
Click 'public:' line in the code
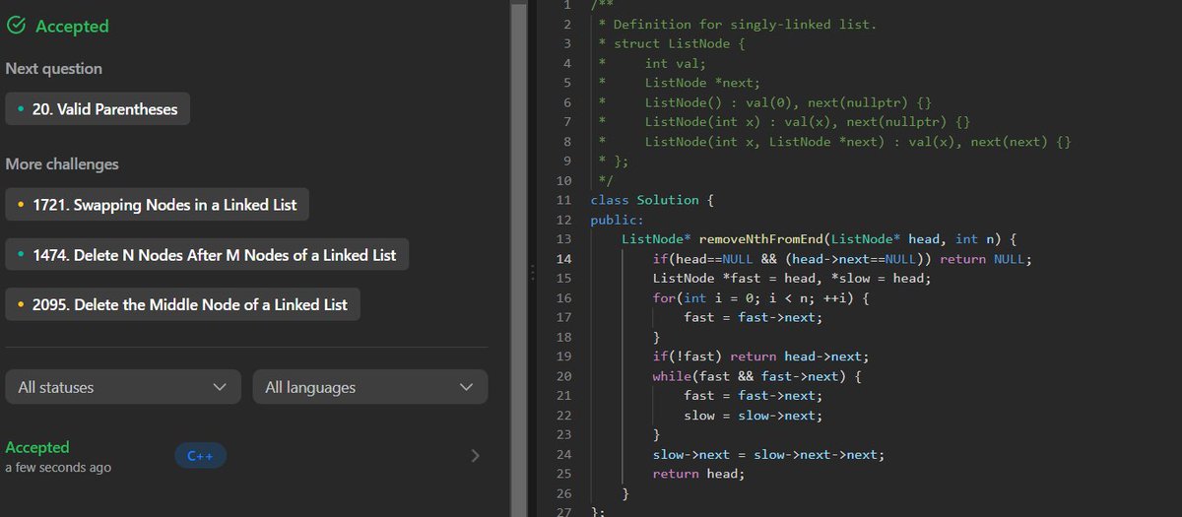point(617,220)
